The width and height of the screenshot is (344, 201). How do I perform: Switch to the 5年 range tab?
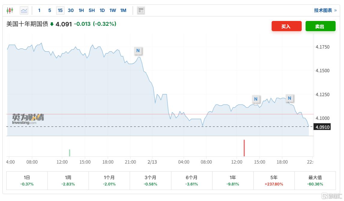274,181
